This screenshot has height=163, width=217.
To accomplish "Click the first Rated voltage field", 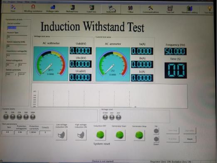I will point(10,65).
